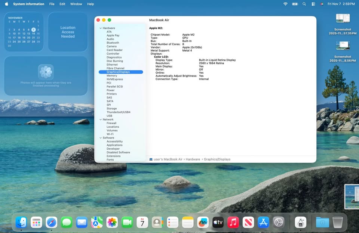This screenshot has height=233, width=359.
Task: Collapse the Hardware section in the sidebar
Action: 100,28
